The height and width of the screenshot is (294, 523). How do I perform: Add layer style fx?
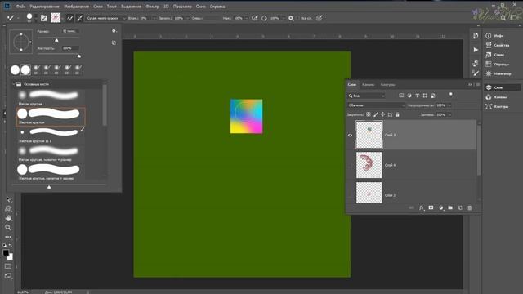click(x=422, y=207)
